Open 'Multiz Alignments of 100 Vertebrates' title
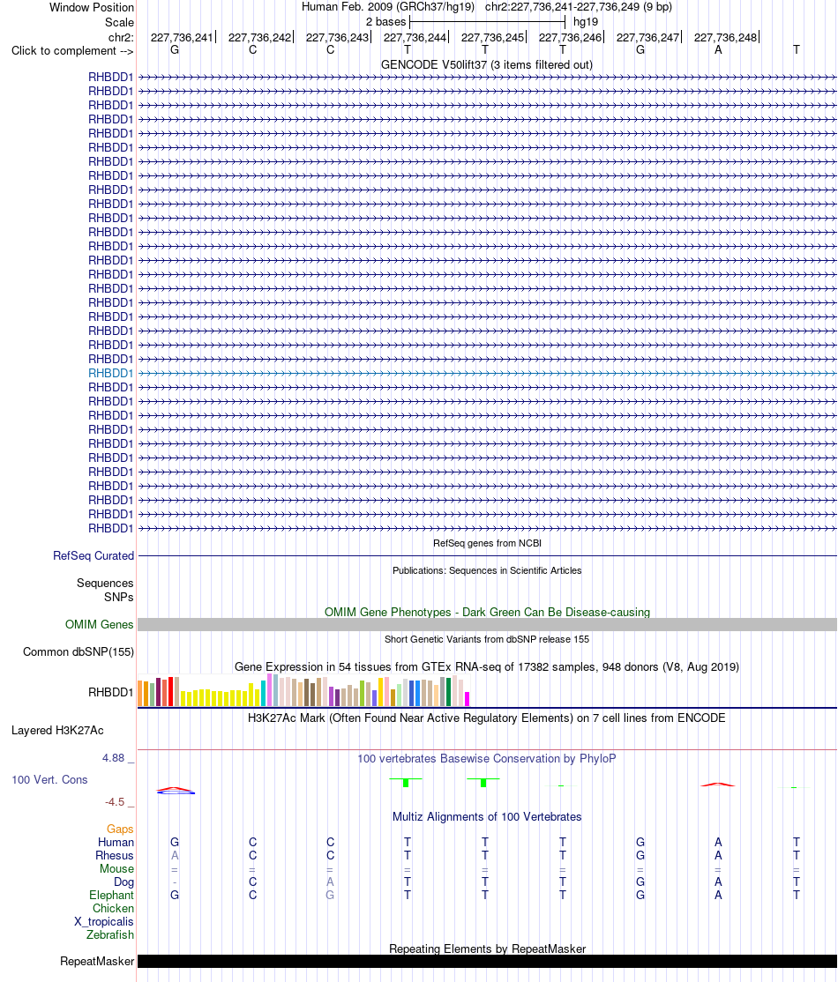The image size is (838, 982). pos(487,816)
